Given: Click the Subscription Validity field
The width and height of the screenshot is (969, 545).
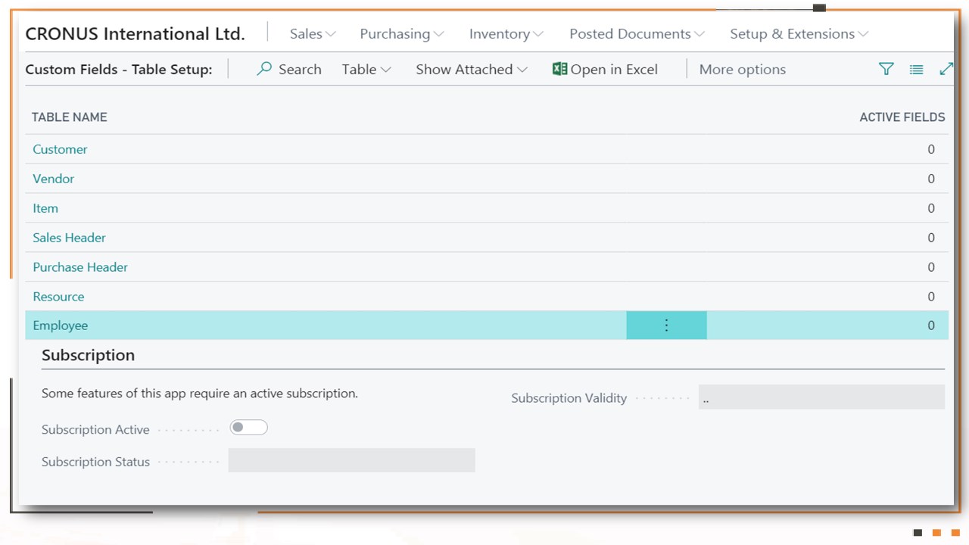Looking at the screenshot, I should click(x=821, y=397).
